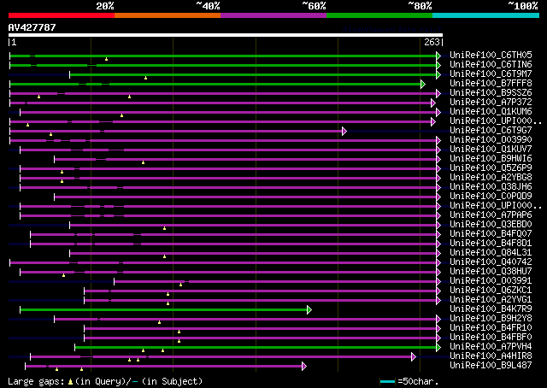Click the green arrowhead ending the UniRef100_B7FFF8 alignment

pyautogui.click(x=422, y=84)
